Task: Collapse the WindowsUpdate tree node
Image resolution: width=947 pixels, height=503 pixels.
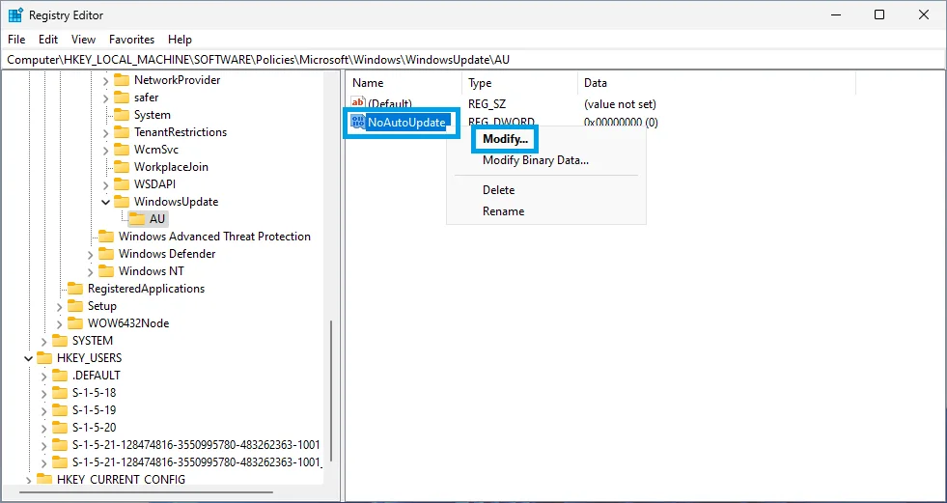Action: [x=105, y=202]
